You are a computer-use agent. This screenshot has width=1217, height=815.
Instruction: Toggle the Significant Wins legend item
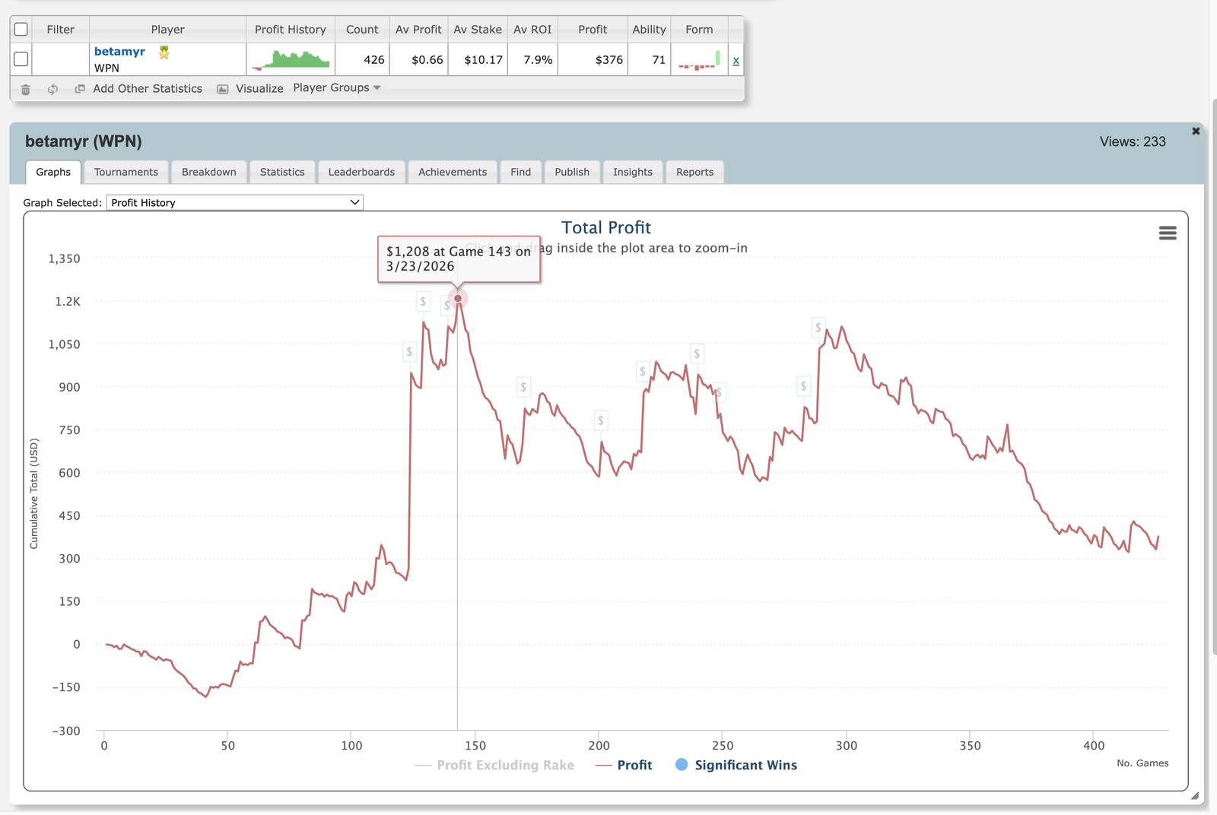(x=735, y=765)
